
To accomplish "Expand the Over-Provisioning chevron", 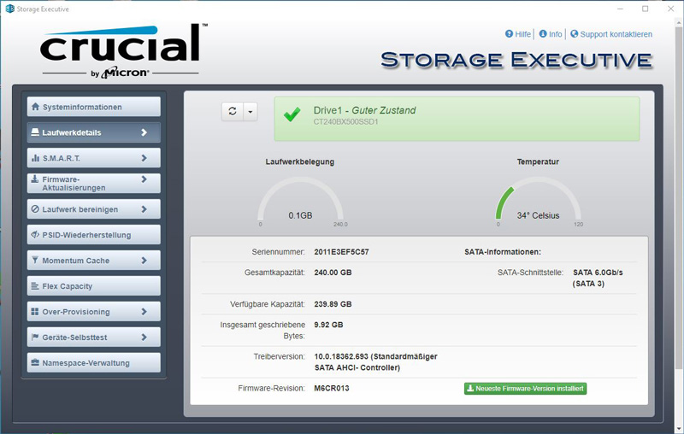I will point(144,312).
